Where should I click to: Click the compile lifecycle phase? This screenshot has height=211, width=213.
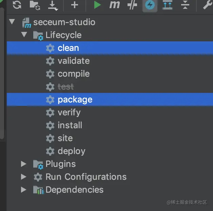click(x=73, y=74)
